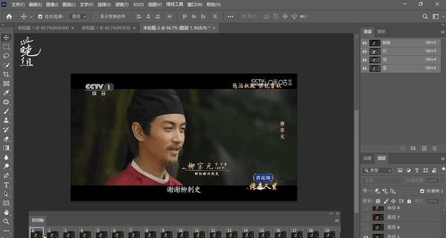Viewport: 446px width, 238px height.
Task: Select the Dodge tool
Action: pos(6,166)
